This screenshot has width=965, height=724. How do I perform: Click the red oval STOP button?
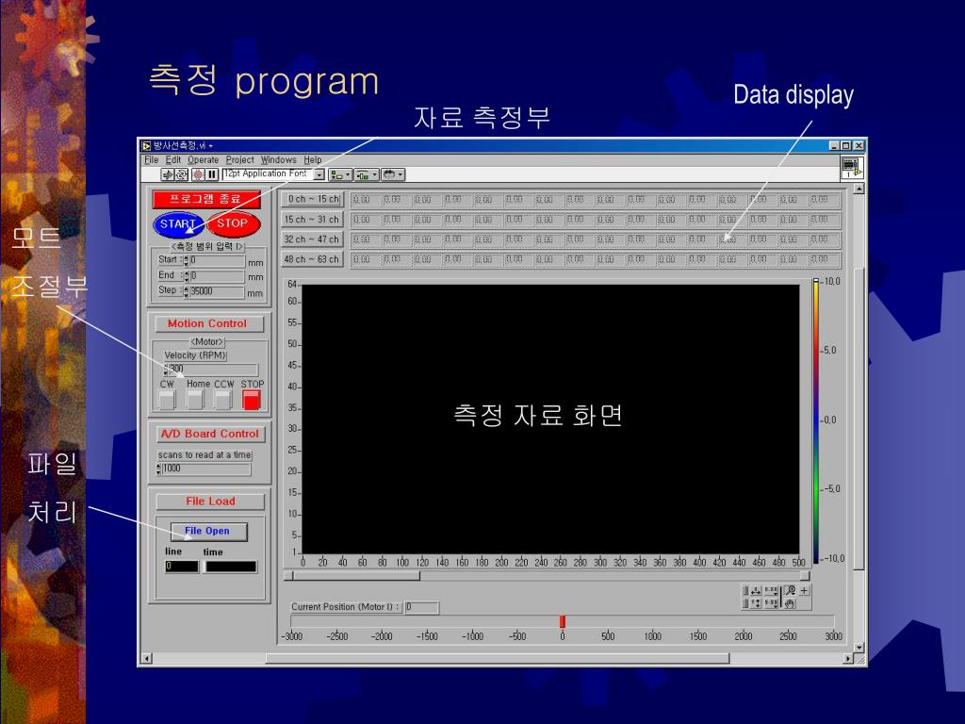pos(233,224)
